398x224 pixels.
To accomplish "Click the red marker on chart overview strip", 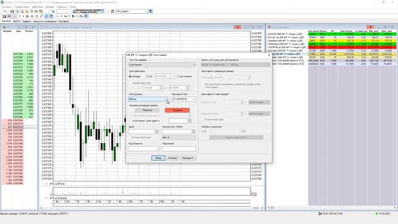I will click(254, 194).
